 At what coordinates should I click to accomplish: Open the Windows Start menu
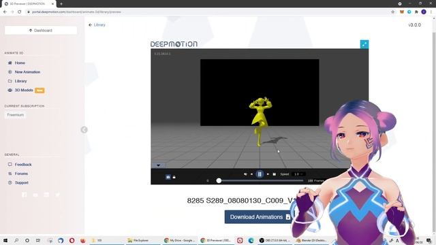point(5,240)
